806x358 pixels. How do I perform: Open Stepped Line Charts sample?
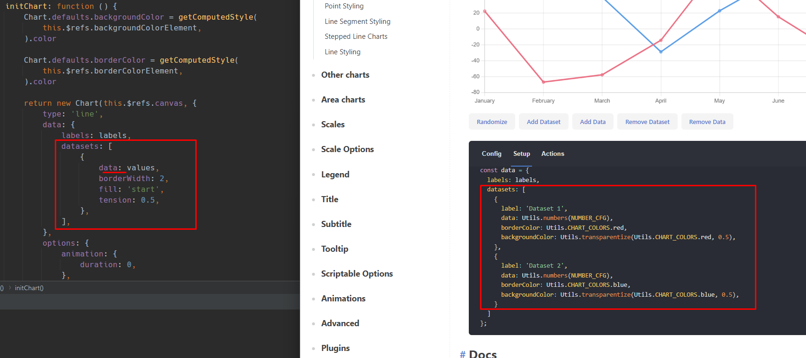pyautogui.click(x=356, y=37)
